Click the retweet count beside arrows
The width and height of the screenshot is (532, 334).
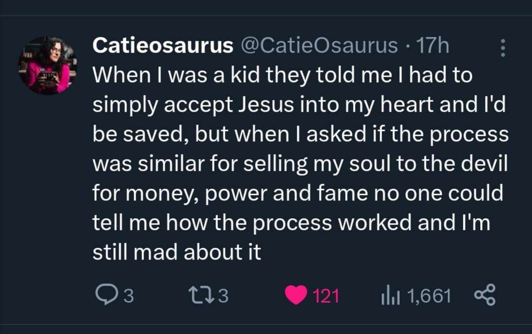point(223,296)
